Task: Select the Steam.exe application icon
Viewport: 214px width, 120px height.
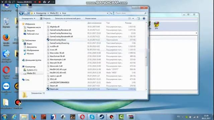Action: point(48,89)
